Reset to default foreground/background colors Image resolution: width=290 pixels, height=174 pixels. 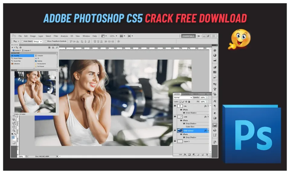[x=12, y=134]
